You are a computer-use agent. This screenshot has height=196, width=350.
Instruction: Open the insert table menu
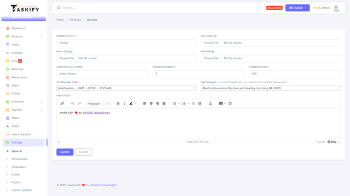[x=222, y=103]
